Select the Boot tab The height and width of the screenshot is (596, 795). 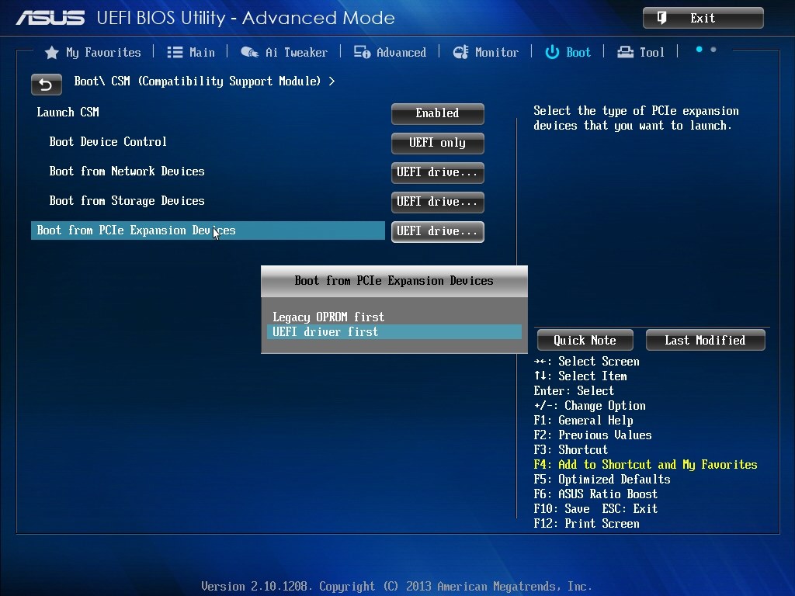(568, 52)
